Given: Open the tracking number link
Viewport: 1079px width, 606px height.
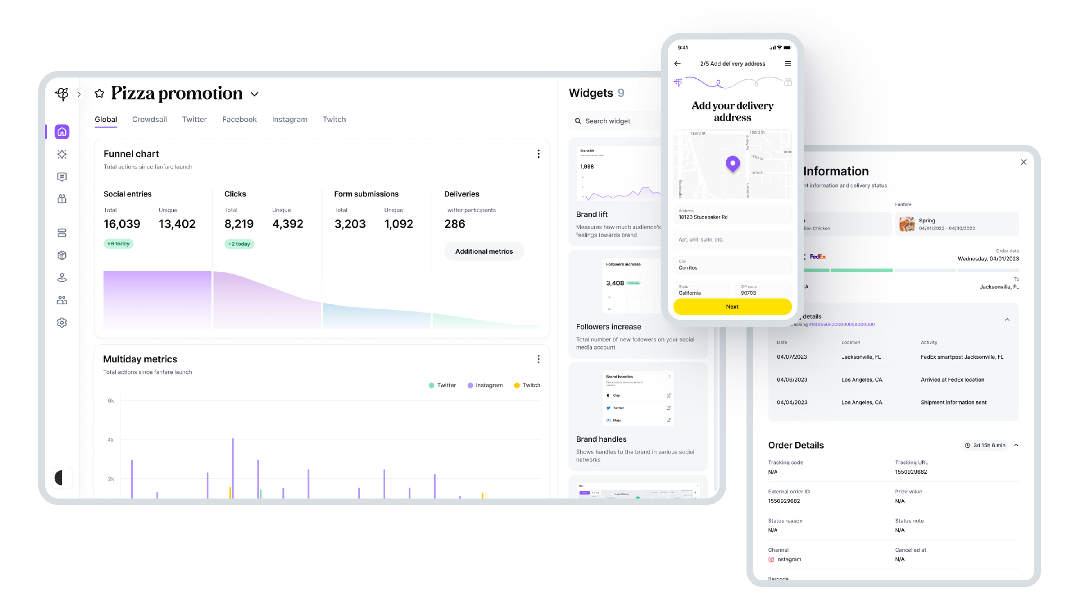Looking at the screenshot, I should 842,325.
